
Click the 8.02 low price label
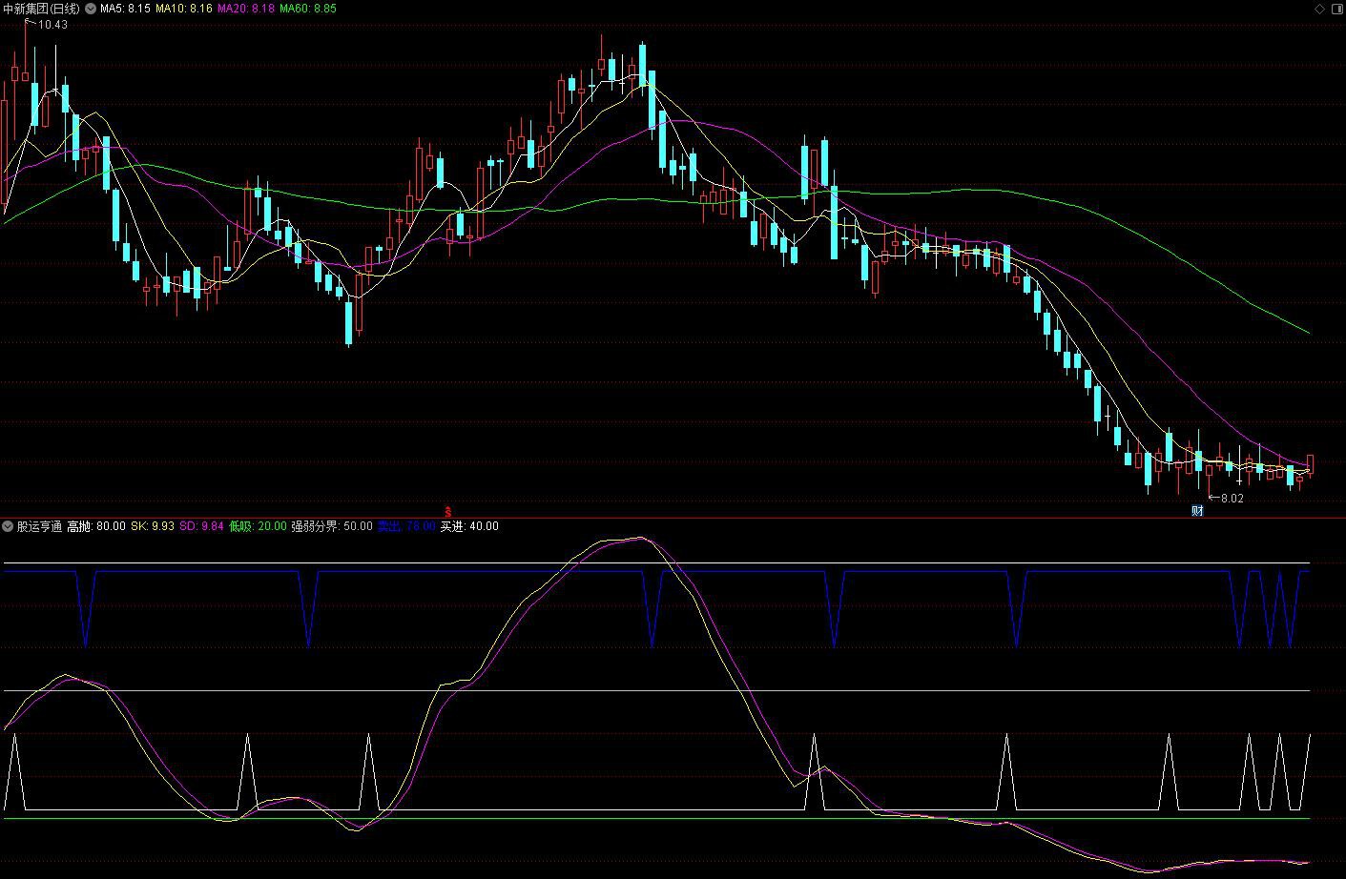coord(1232,499)
